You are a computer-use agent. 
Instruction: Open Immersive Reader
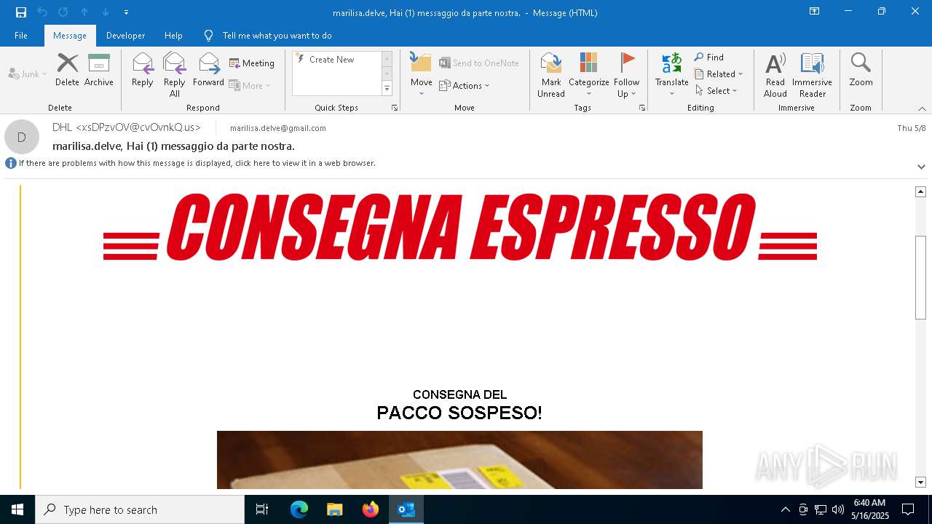pos(812,75)
